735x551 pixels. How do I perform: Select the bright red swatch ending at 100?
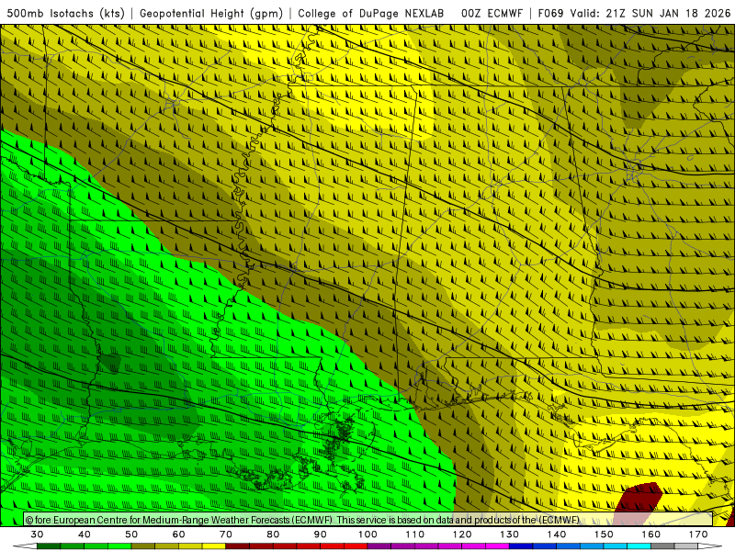(356, 546)
